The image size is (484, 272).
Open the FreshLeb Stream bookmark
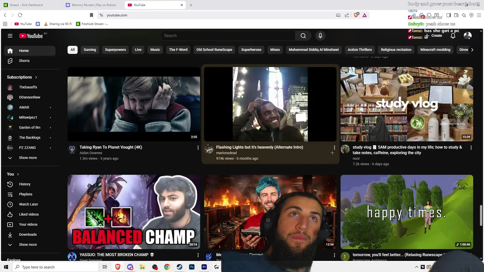tap(92, 24)
